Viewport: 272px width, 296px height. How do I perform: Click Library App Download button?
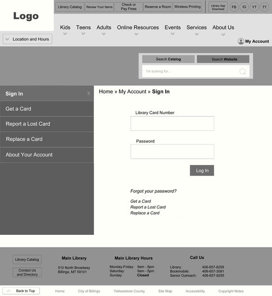[x=218, y=7]
